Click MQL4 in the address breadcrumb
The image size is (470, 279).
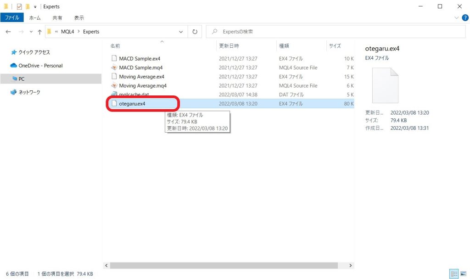pos(68,32)
